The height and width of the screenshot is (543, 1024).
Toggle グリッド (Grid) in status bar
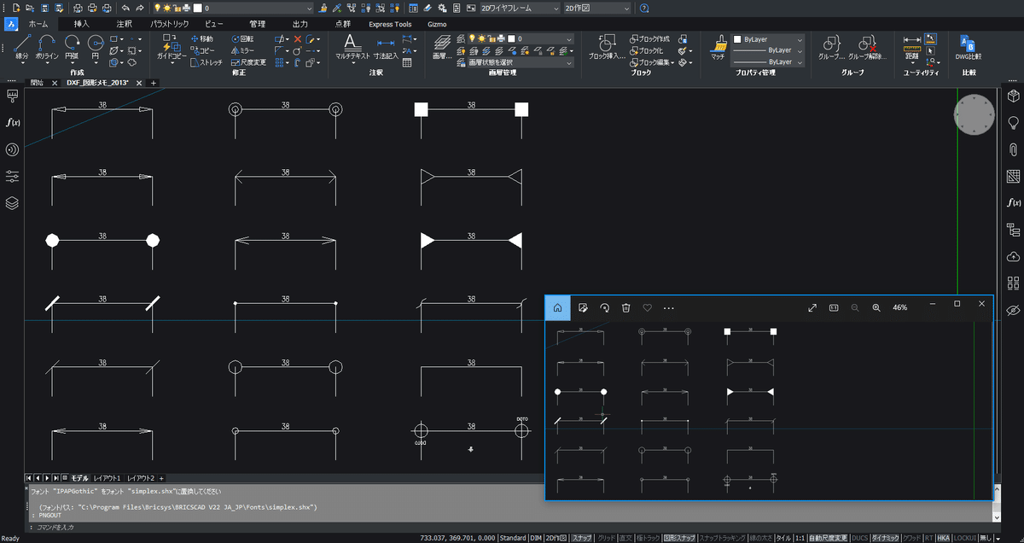click(x=607, y=538)
